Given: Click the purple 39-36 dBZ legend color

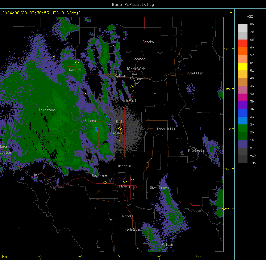Looking at the screenshot, I should click(243, 105).
